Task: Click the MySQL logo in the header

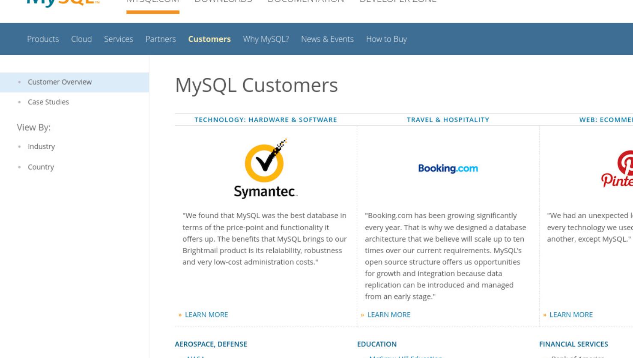Action: [63, 3]
